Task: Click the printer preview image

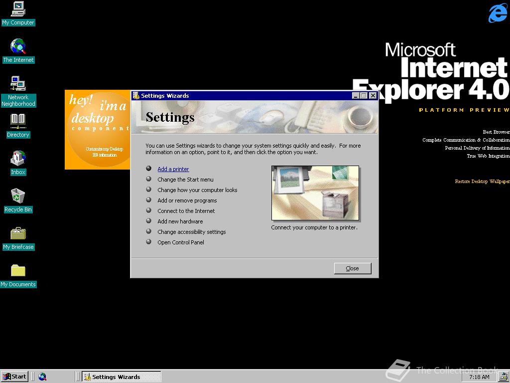Action: (315, 193)
